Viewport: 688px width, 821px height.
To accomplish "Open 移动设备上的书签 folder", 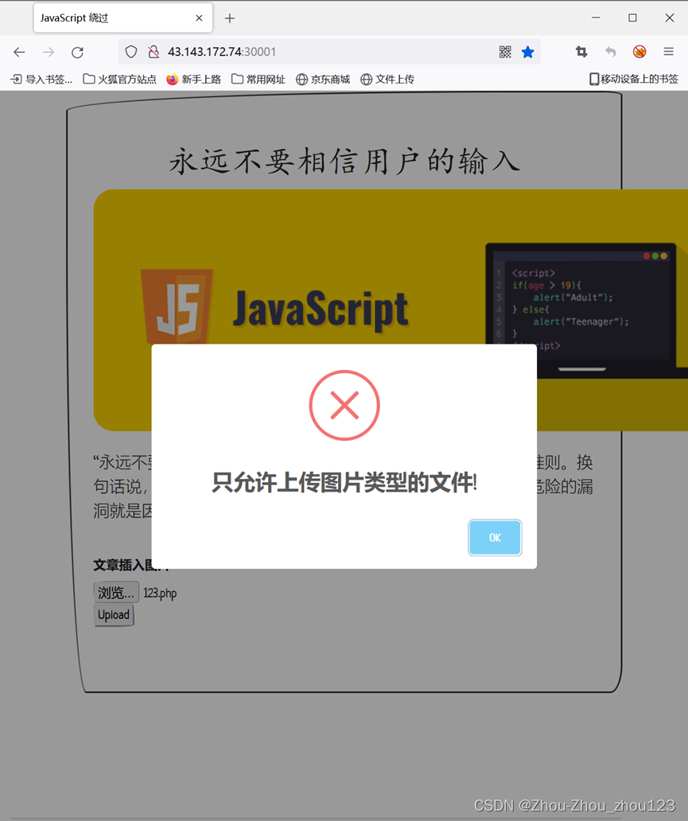I will [634, 79].
